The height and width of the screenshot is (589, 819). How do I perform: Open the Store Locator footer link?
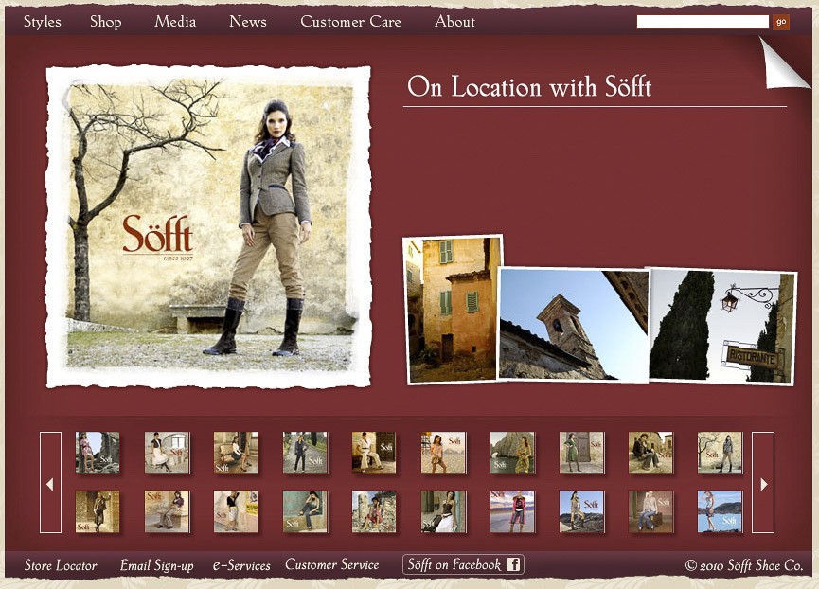click(x=61, y=565)
